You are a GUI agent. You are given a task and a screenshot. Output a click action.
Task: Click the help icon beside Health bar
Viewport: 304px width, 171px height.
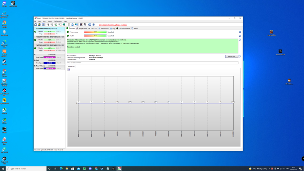tap(240, 36)
